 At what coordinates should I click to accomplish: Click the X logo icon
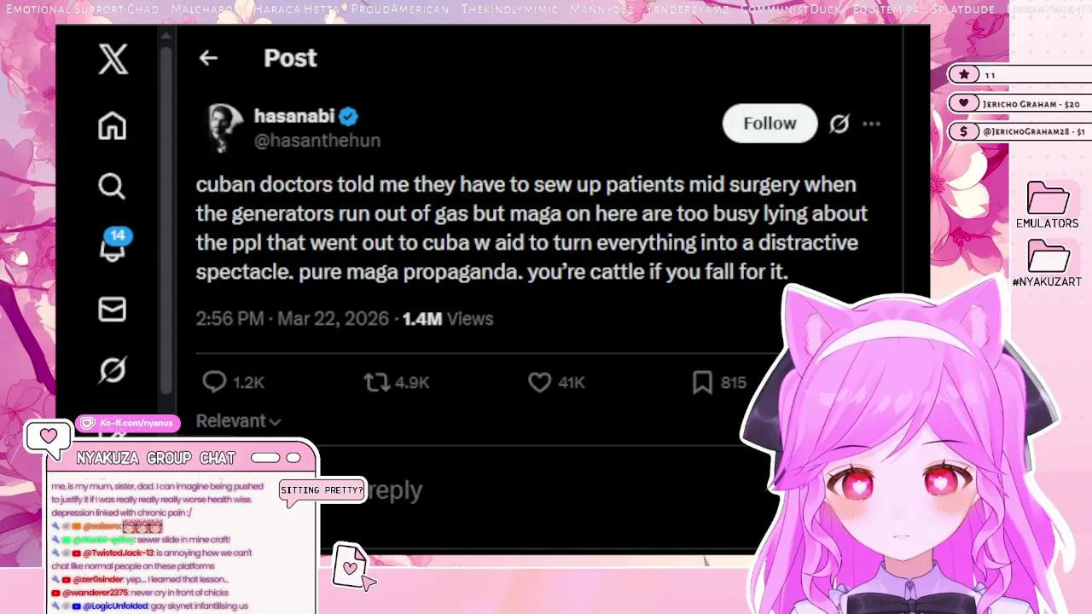click(x=113, y=60)
